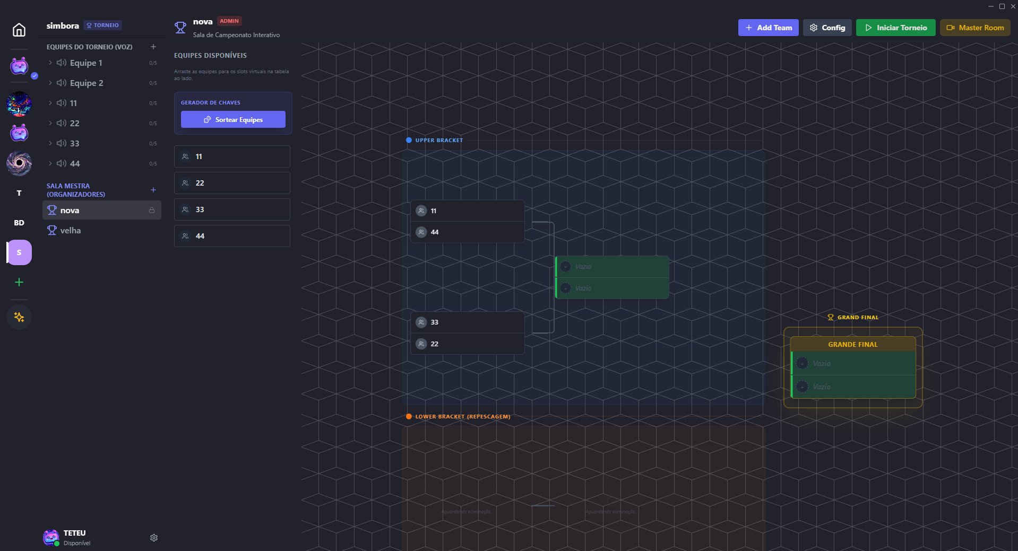Image resolution: width=1018 pixels, height=551 pixels.
Task: Select the T server icon
Action: pyautogui.click(x=19, y=193)
